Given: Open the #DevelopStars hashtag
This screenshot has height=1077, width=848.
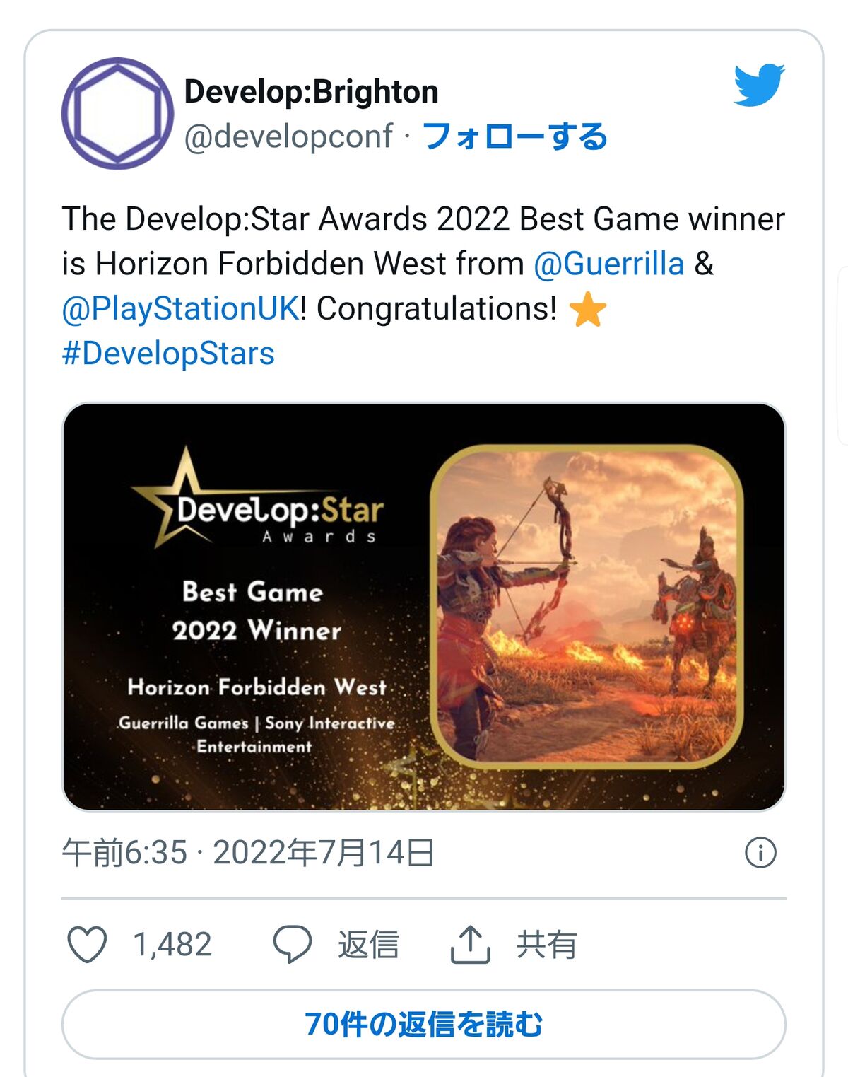Looking at the screenshot, I should 168,354.
